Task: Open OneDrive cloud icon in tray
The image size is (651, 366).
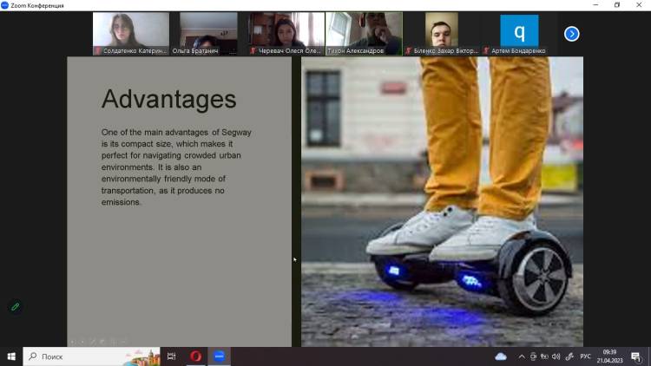Action: 501,356
